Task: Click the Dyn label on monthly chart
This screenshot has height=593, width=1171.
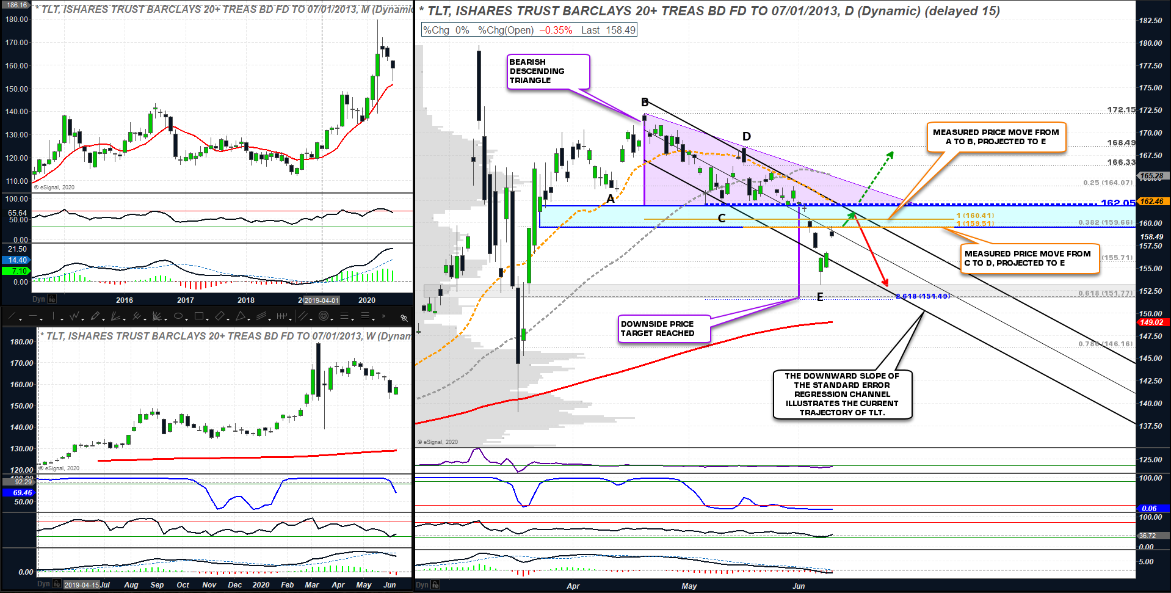Action: [x=38, y=299]
